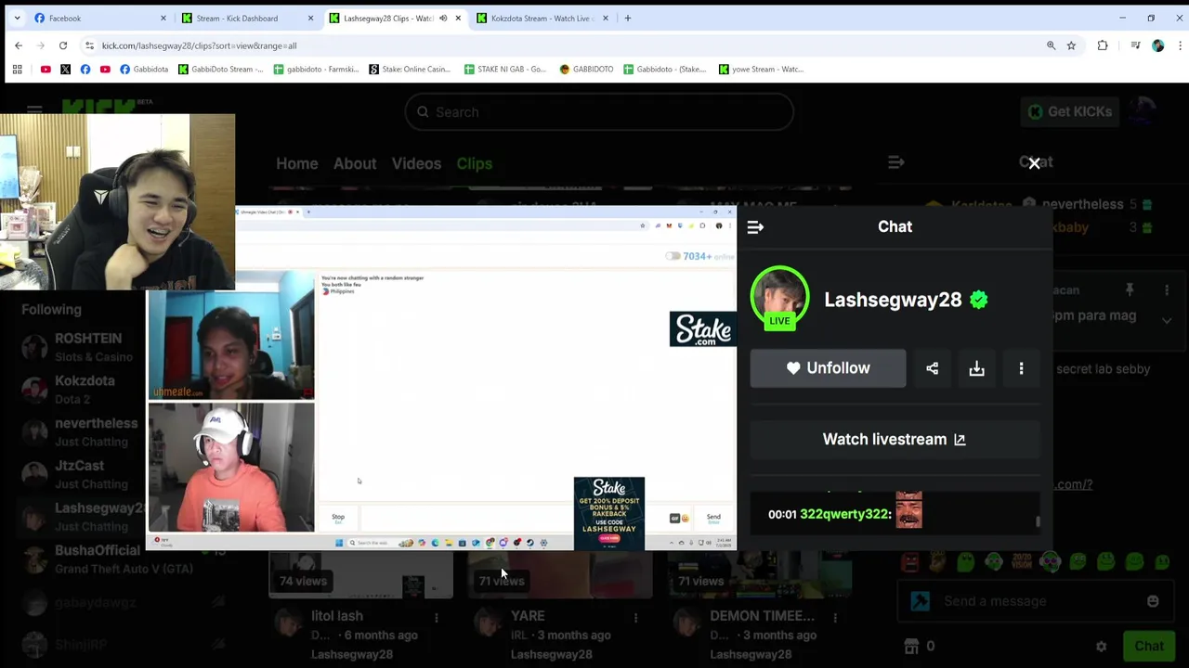Open the channel Home tab
1189x668 pixels.
click(297, 163)
